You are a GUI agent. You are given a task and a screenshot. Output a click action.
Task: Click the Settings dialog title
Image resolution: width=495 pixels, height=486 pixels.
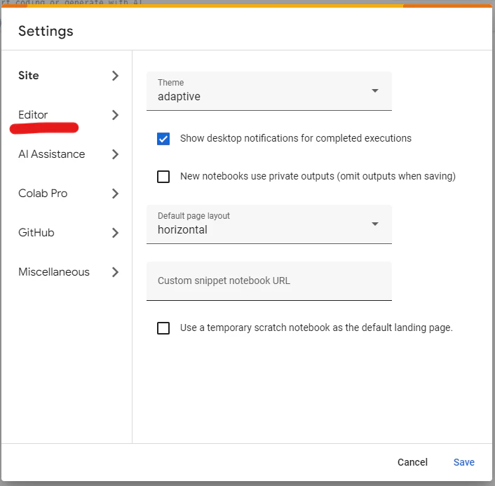[x=46, y=32]
